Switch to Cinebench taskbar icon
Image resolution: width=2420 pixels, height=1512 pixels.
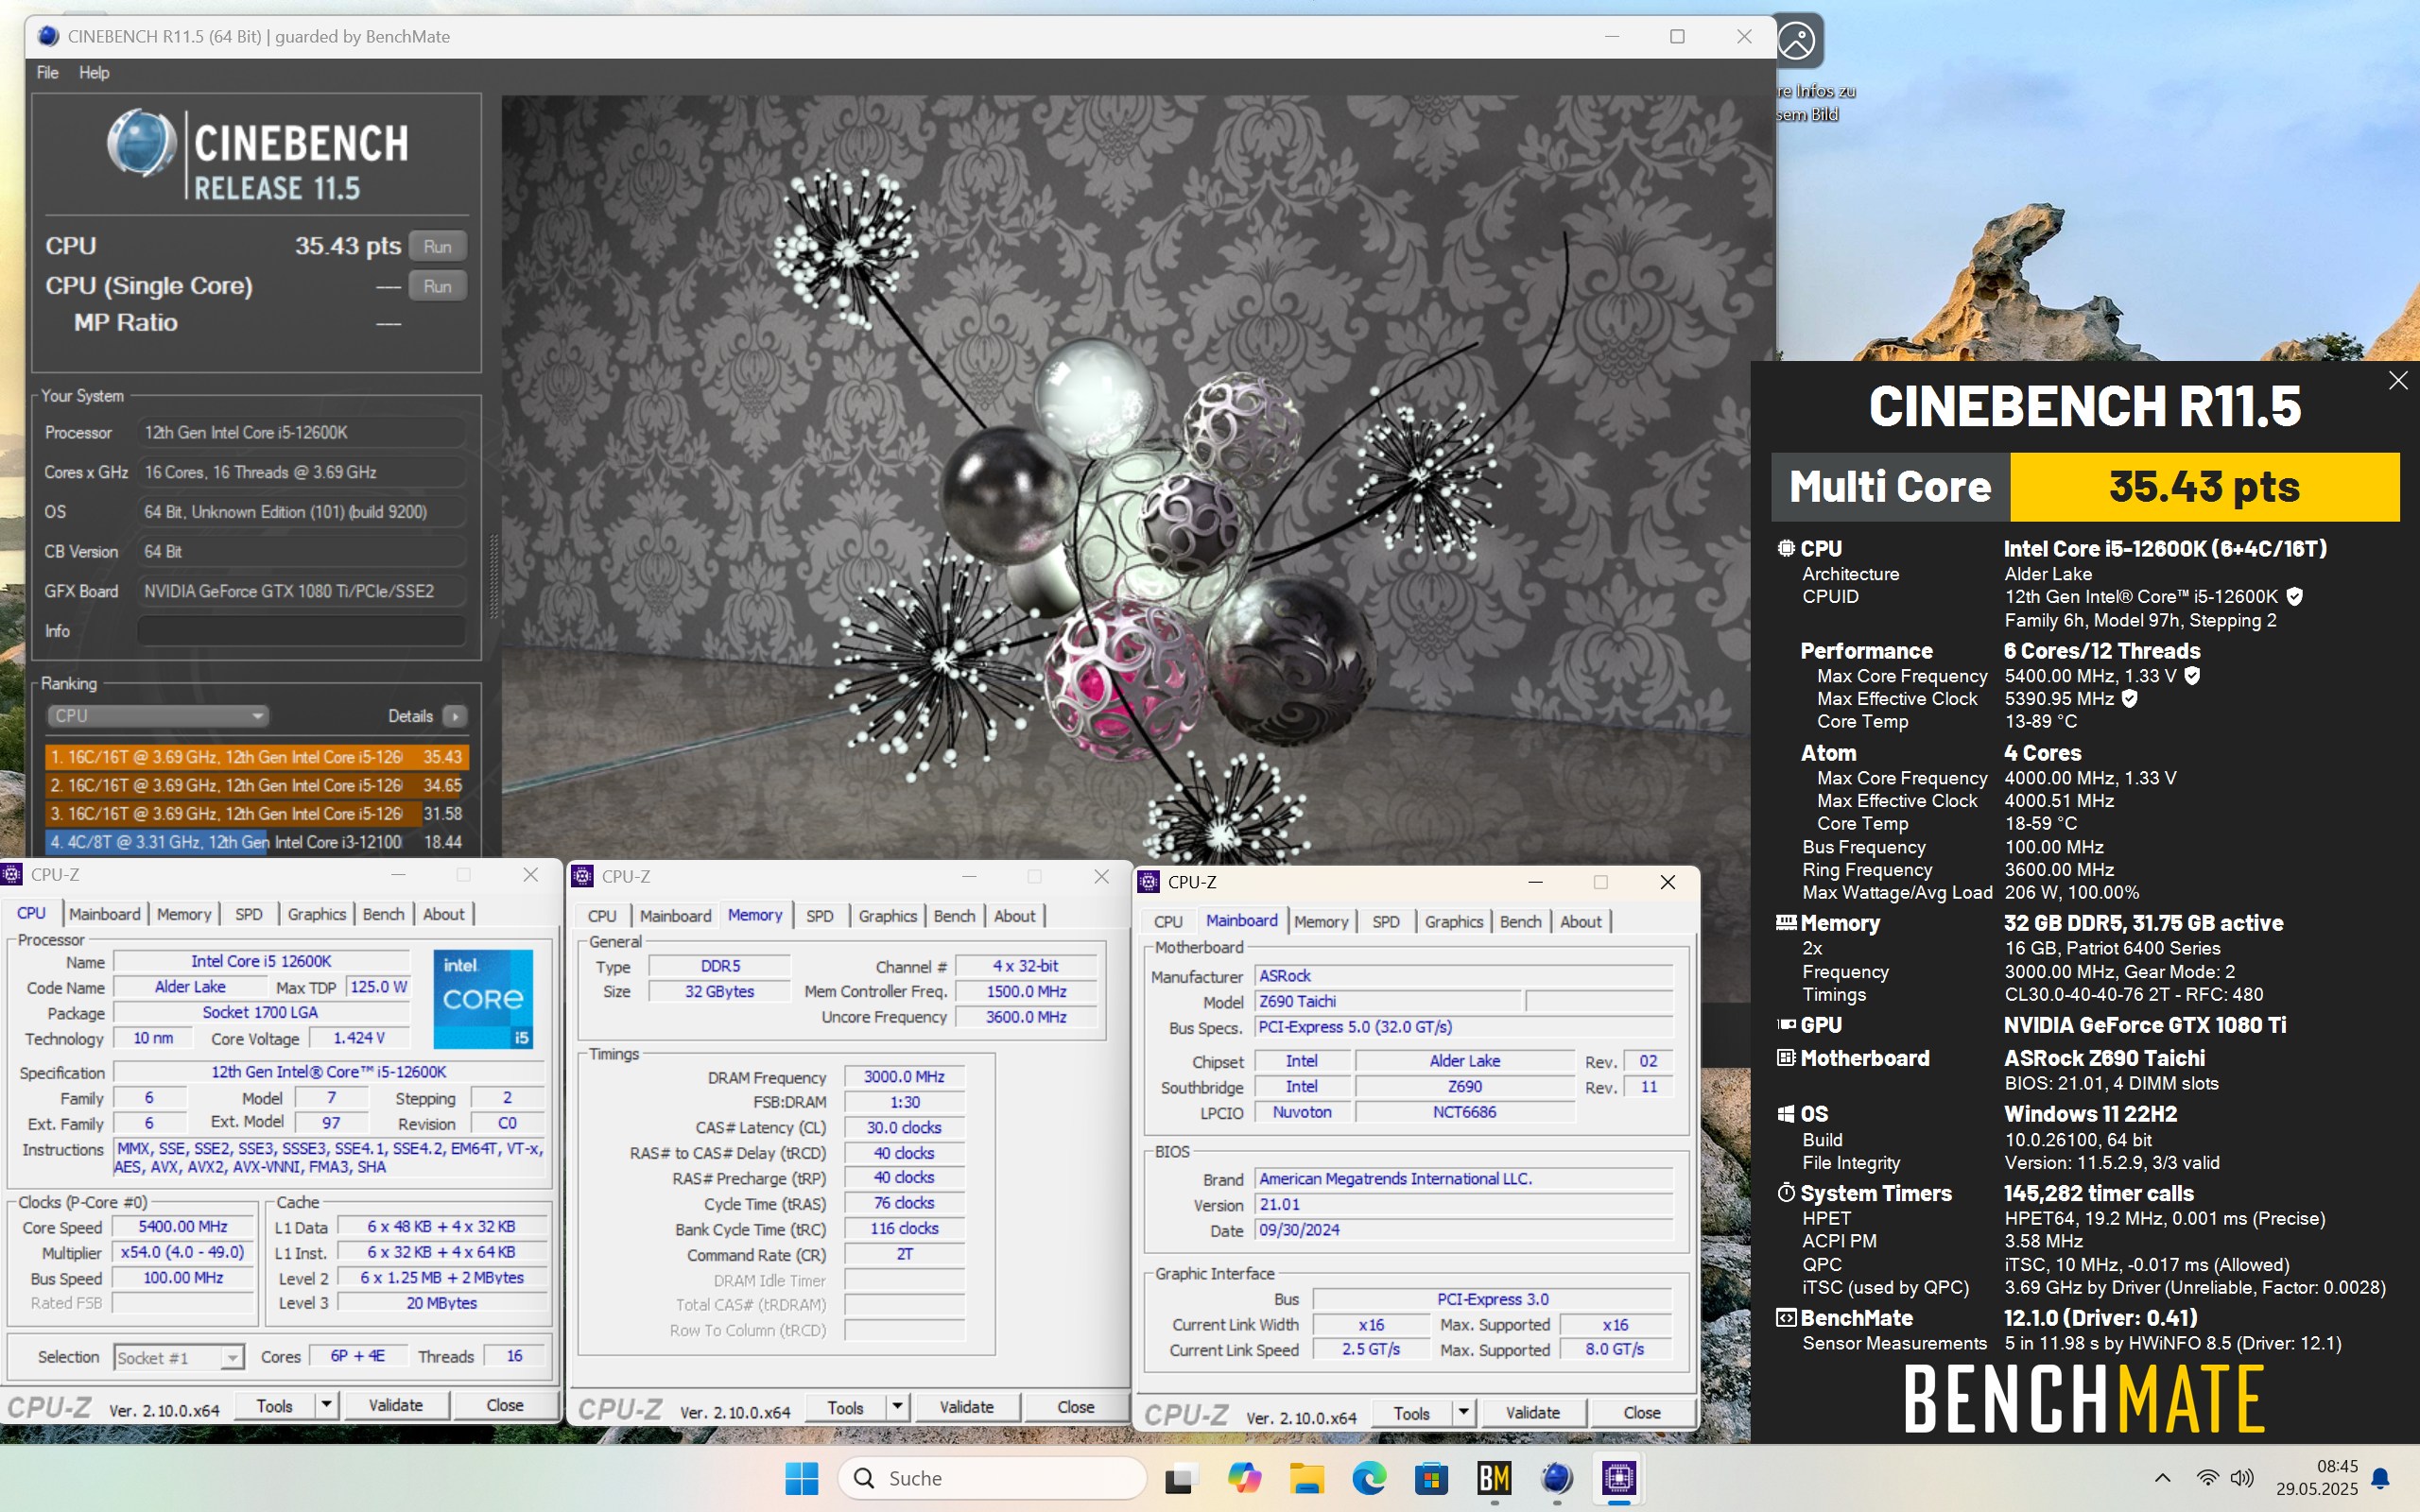point(1557,1478)
